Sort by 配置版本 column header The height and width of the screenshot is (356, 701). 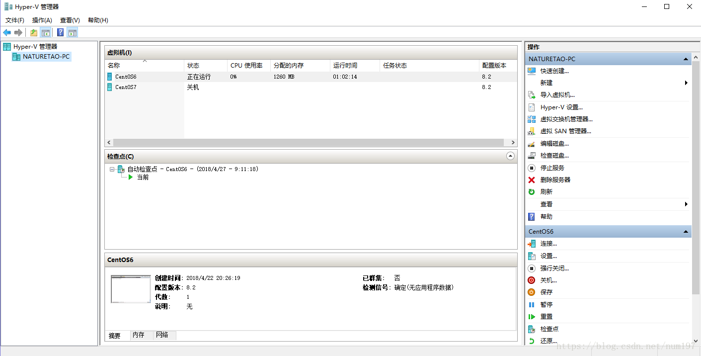point(498,66)
